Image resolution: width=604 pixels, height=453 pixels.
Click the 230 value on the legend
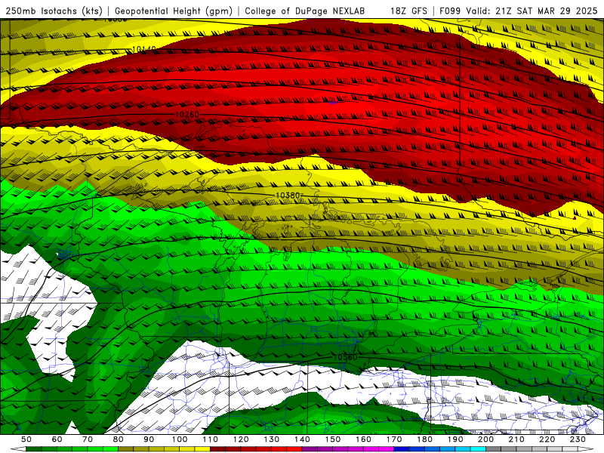578,439
